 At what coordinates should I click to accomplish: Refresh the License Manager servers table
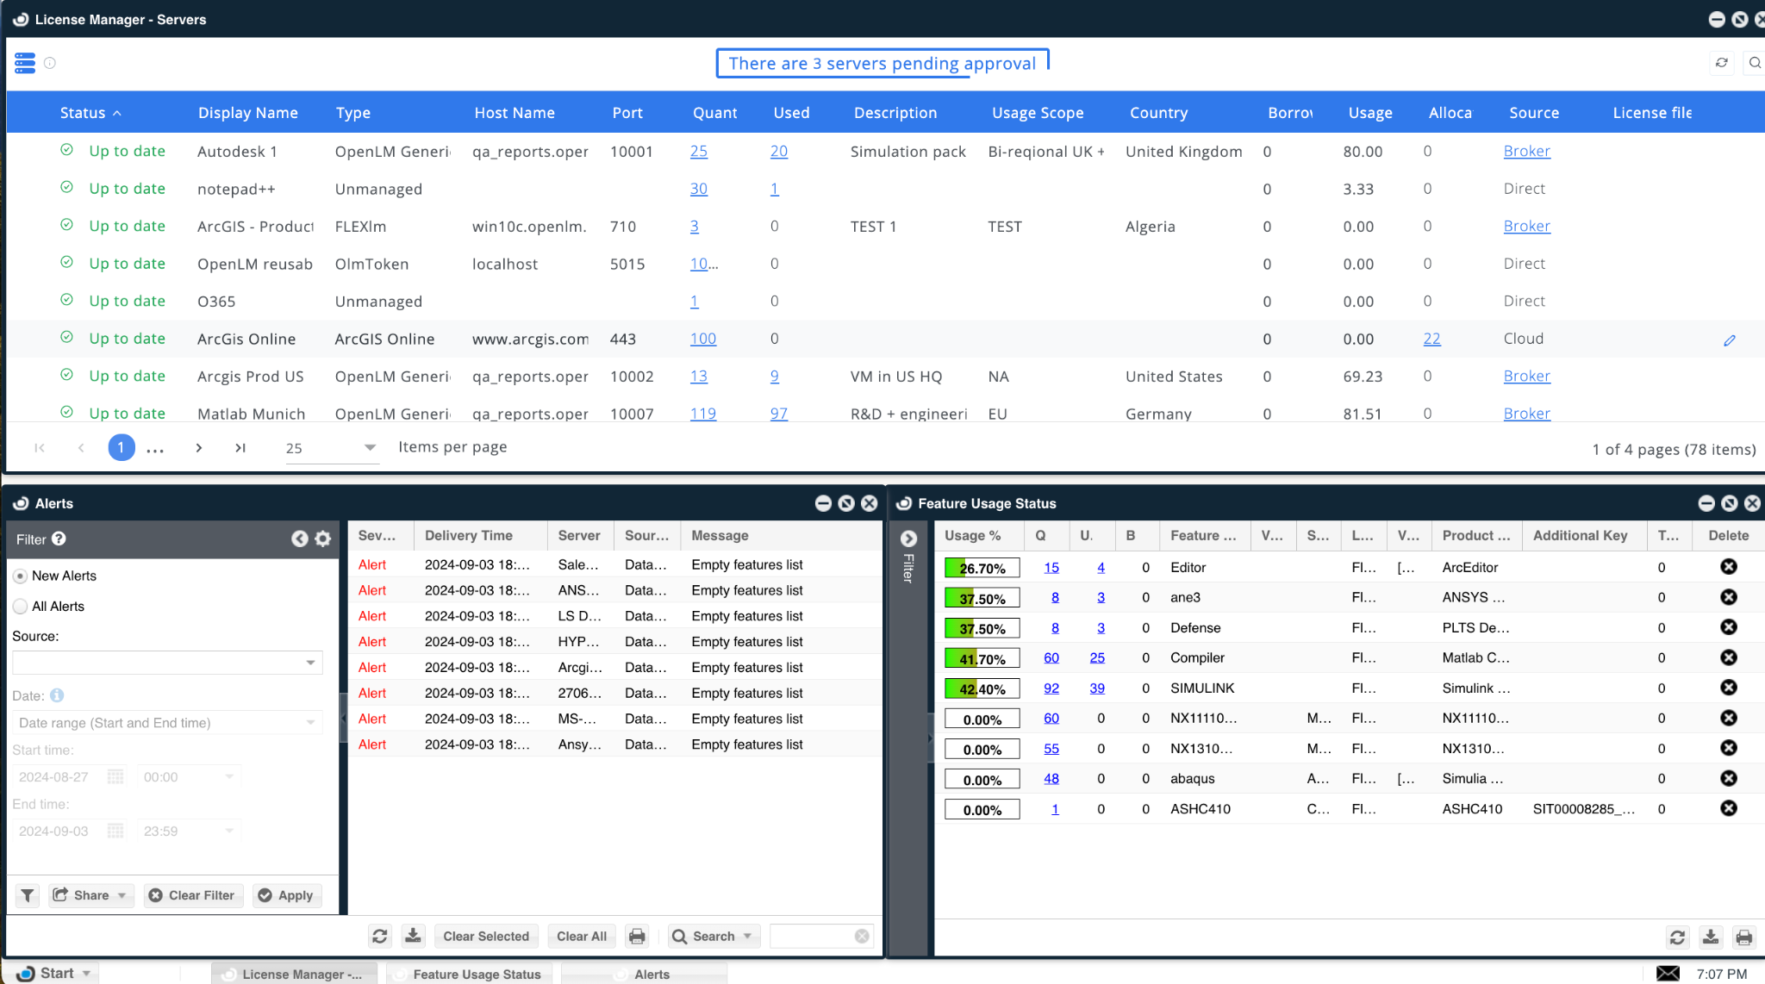pyautogui.click(x=1721, y=63)
